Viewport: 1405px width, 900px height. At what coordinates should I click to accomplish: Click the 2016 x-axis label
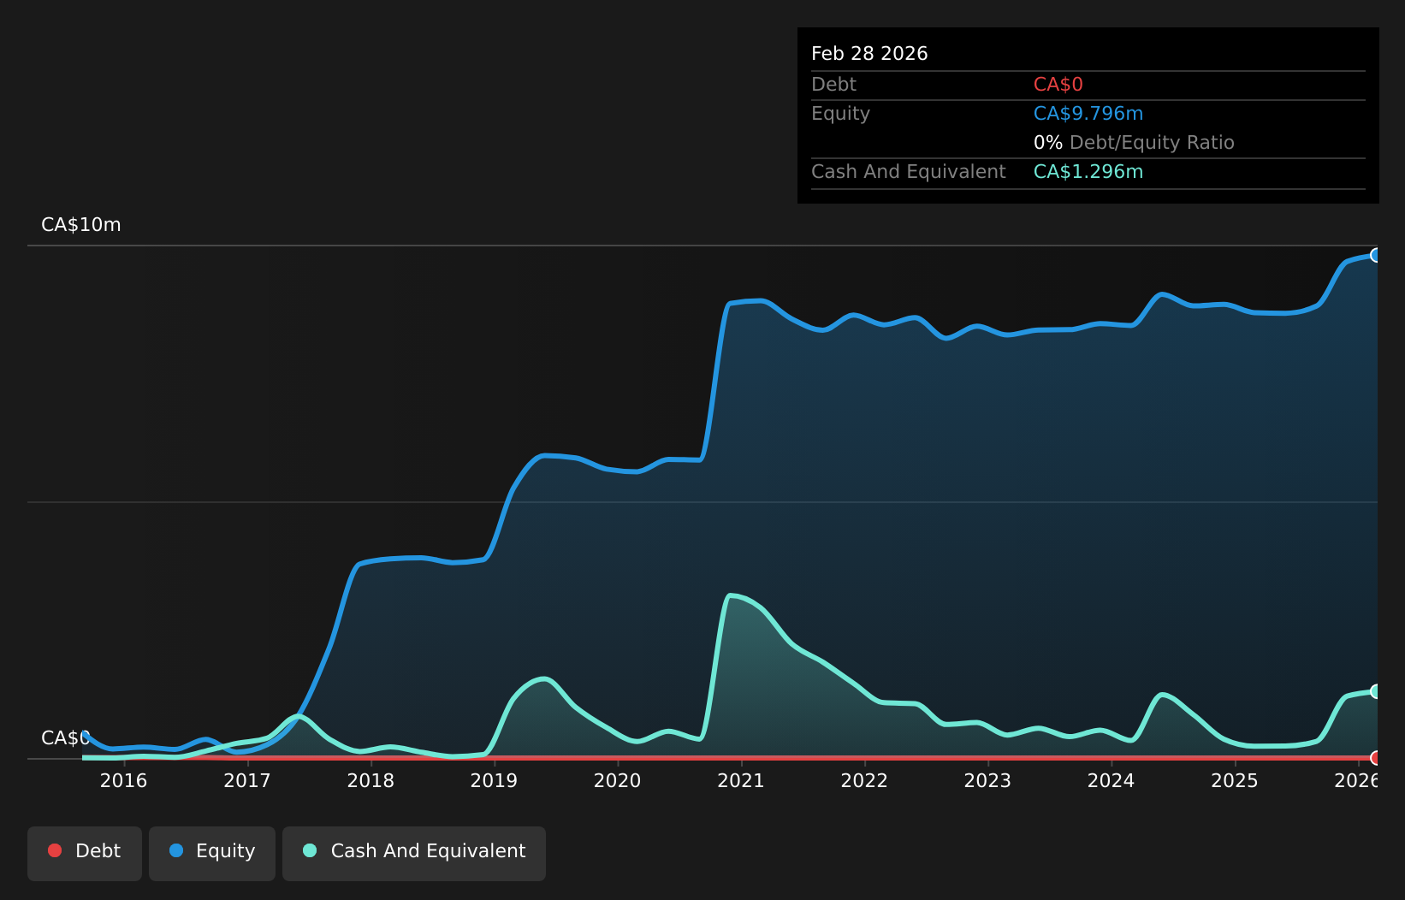coord(124,781)
